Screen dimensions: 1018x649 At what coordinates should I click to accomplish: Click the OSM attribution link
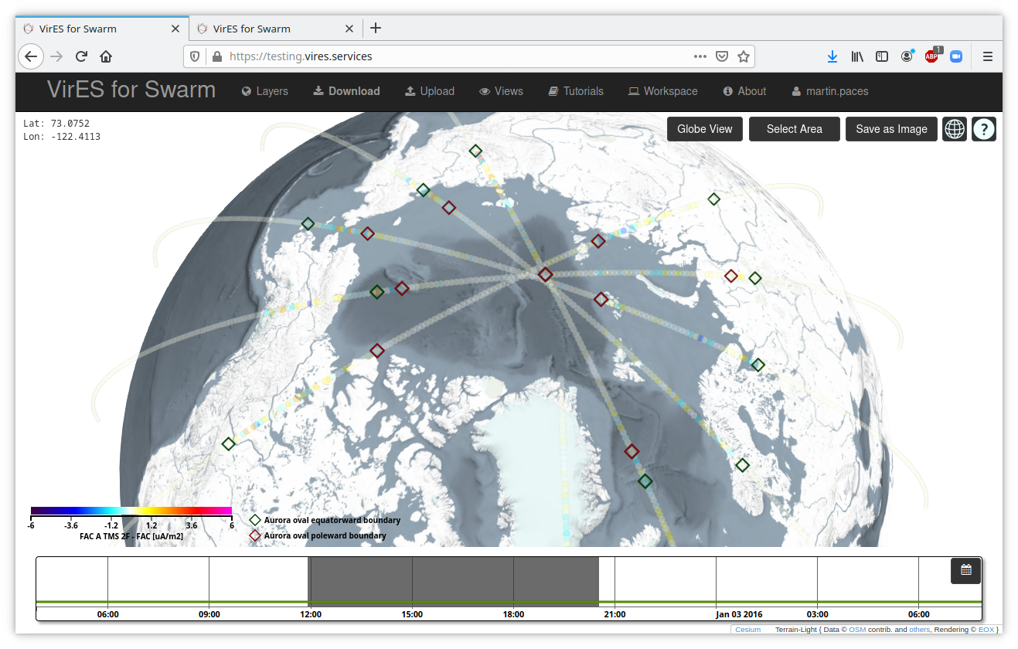click(858, 629)
